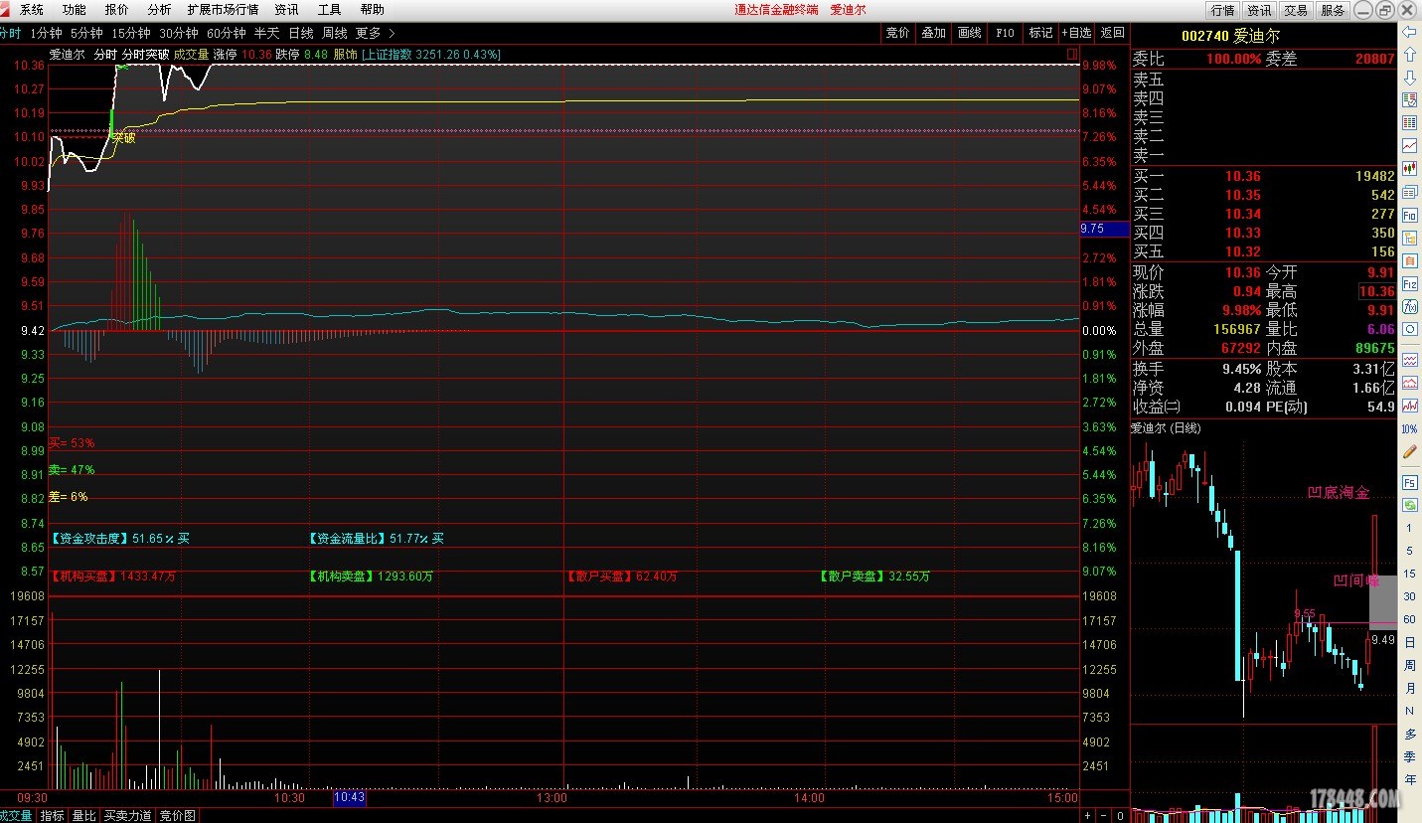Switch to the 量比 bottom tab
The height and width of the screenshot is (823, 1422).
83,816
